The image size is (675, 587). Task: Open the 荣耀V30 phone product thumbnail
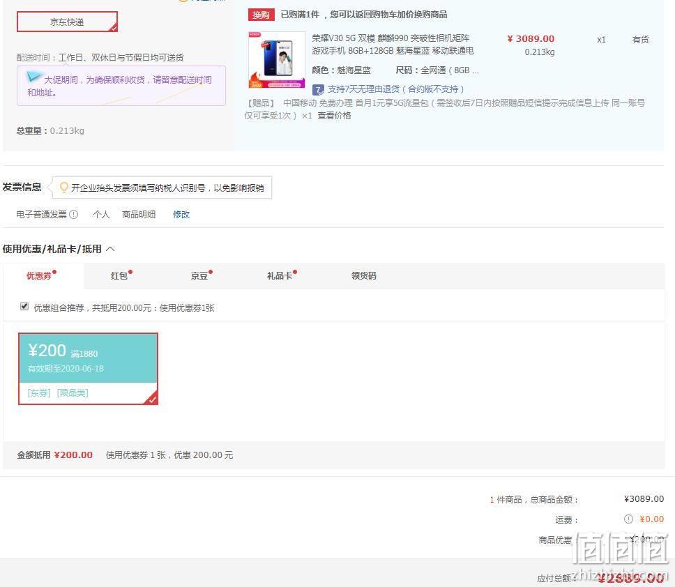(x=276, y=60)
